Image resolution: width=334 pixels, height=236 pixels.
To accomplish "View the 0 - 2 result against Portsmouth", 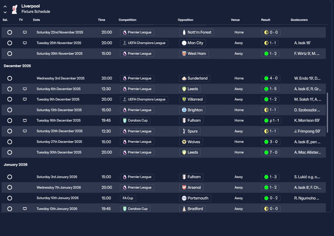I will click(x=271, y=198).
